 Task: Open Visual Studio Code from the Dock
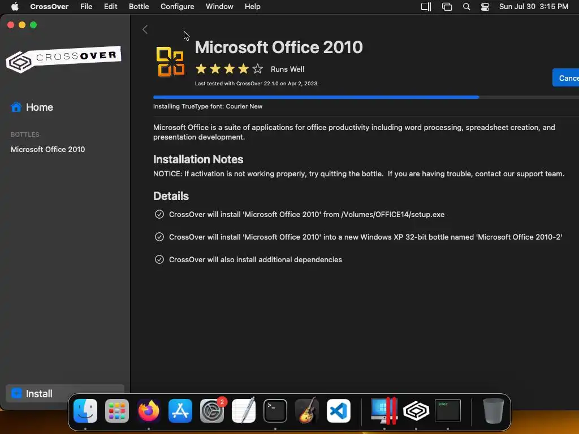(339, 411)
